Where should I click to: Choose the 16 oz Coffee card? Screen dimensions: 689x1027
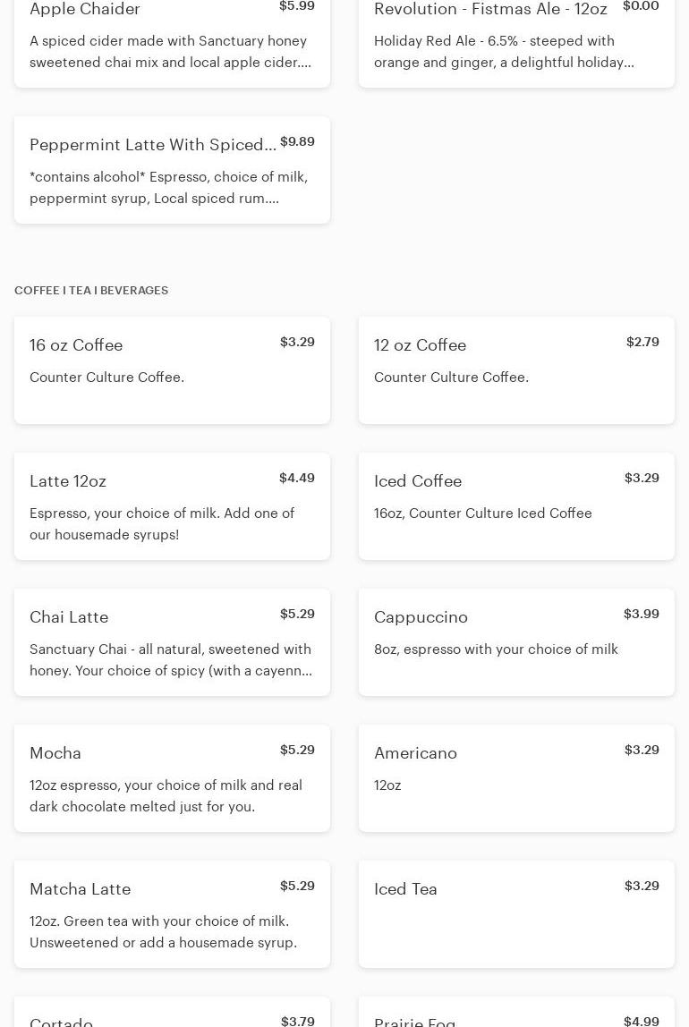[172, 370]
